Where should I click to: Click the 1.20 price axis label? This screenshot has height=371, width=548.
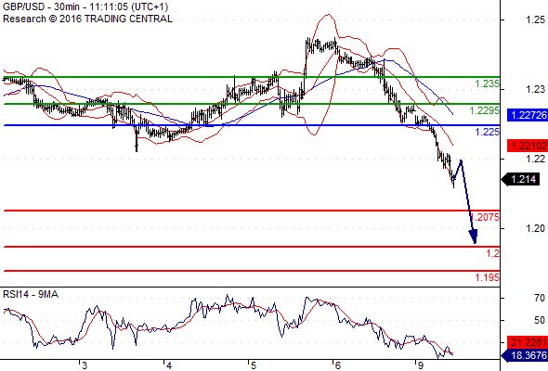tap(535, 228)
